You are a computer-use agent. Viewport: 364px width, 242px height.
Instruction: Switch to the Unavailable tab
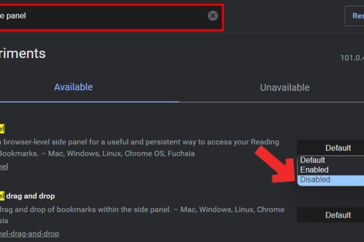point(284,87)
